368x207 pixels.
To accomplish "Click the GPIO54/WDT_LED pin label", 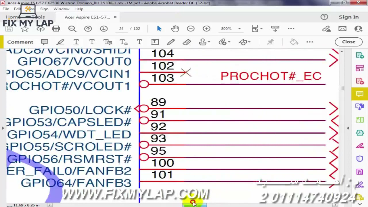I will point(69,135).
